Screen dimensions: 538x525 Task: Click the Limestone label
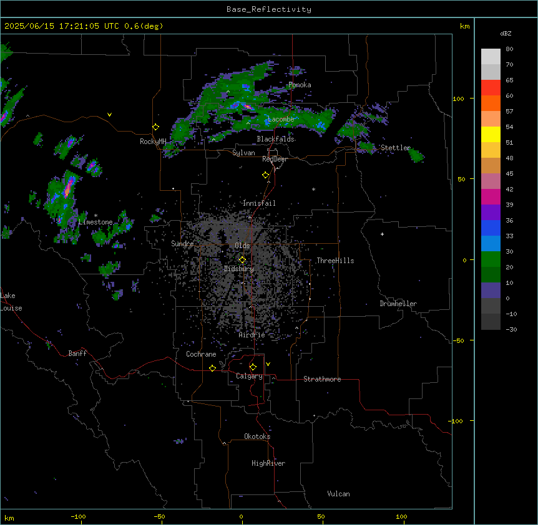coord(95,222)
